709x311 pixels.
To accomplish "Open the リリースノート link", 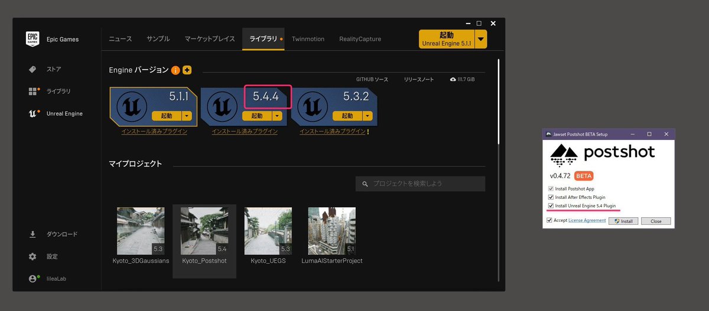I will click(x=419, y=78).
